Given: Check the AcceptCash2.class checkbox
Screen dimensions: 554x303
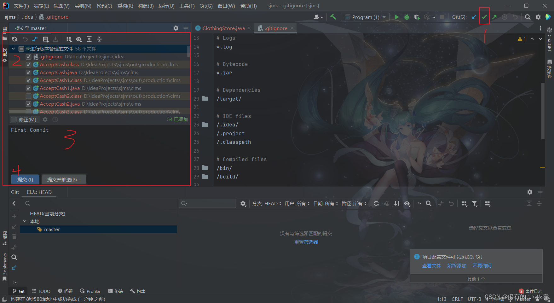Looking at the screenshot, I should [x=28, y=96].
